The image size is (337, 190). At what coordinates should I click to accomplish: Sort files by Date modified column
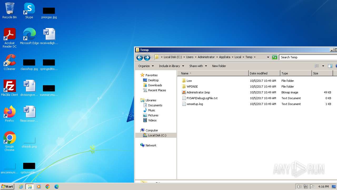click(x=264, y=73)
